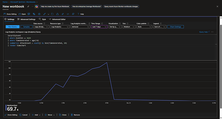Click the Run Query button
This screenshot has height=119, width=222.
[x=13, y=27]
